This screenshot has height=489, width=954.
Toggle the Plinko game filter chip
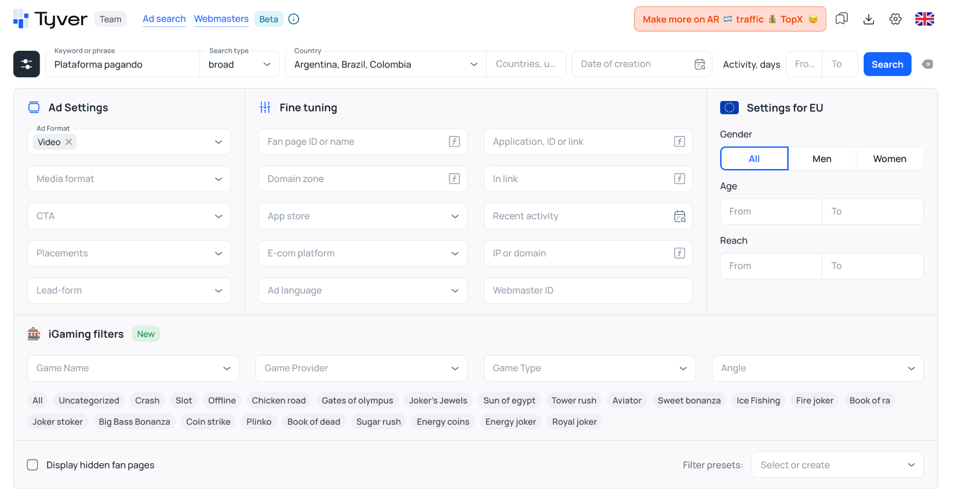coord(259,422)
